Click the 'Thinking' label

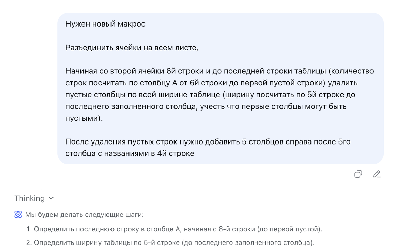(30, 198)
